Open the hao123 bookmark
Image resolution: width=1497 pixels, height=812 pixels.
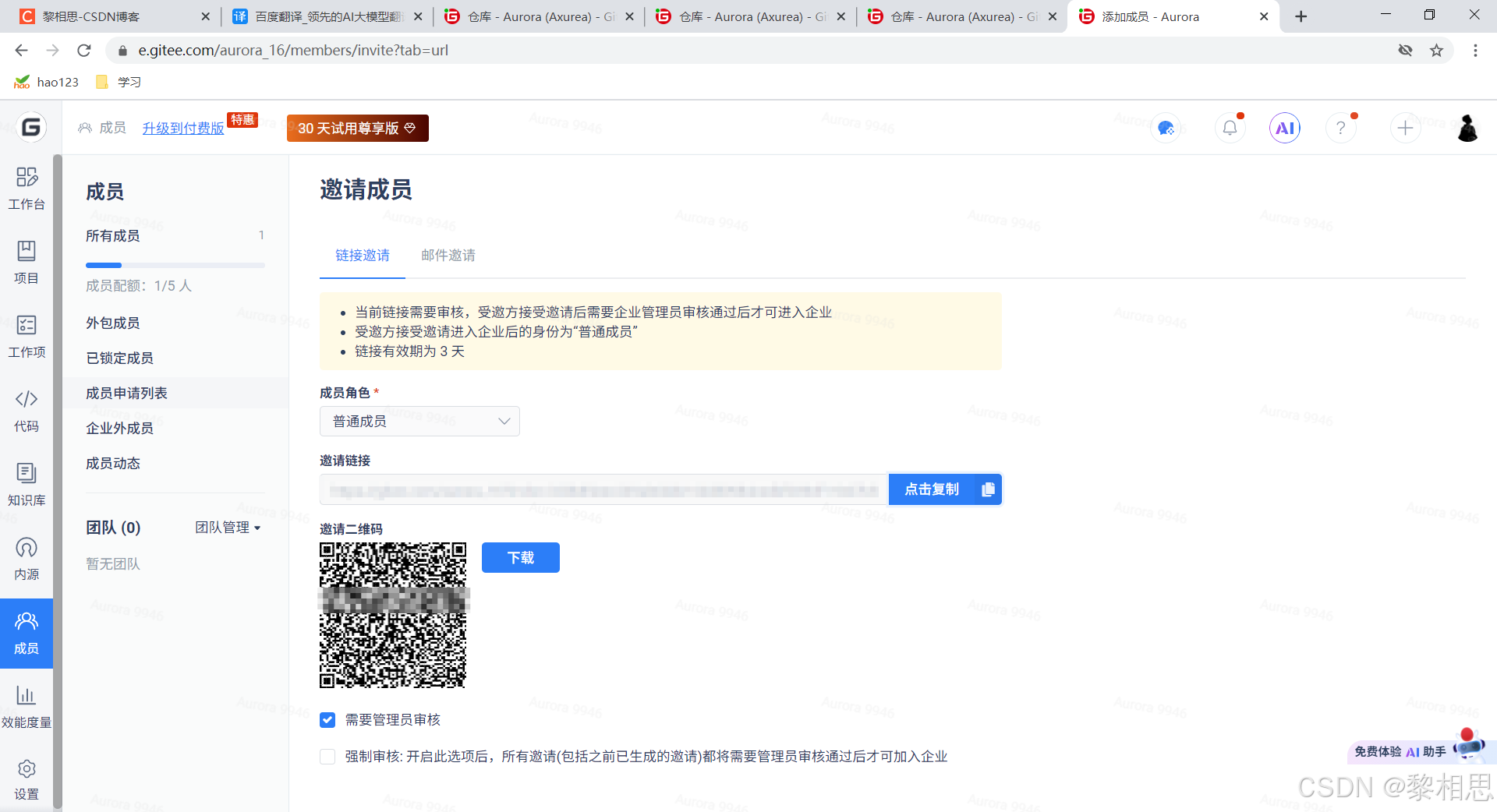(47, 82)
